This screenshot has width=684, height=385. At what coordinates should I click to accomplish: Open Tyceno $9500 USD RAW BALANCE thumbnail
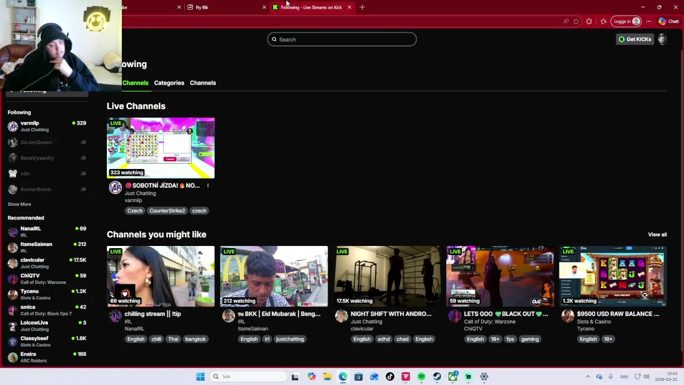(613, 276)
